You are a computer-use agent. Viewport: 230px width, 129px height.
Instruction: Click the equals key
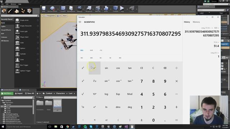176,120
